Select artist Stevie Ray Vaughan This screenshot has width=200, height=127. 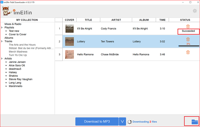point(21,79)
